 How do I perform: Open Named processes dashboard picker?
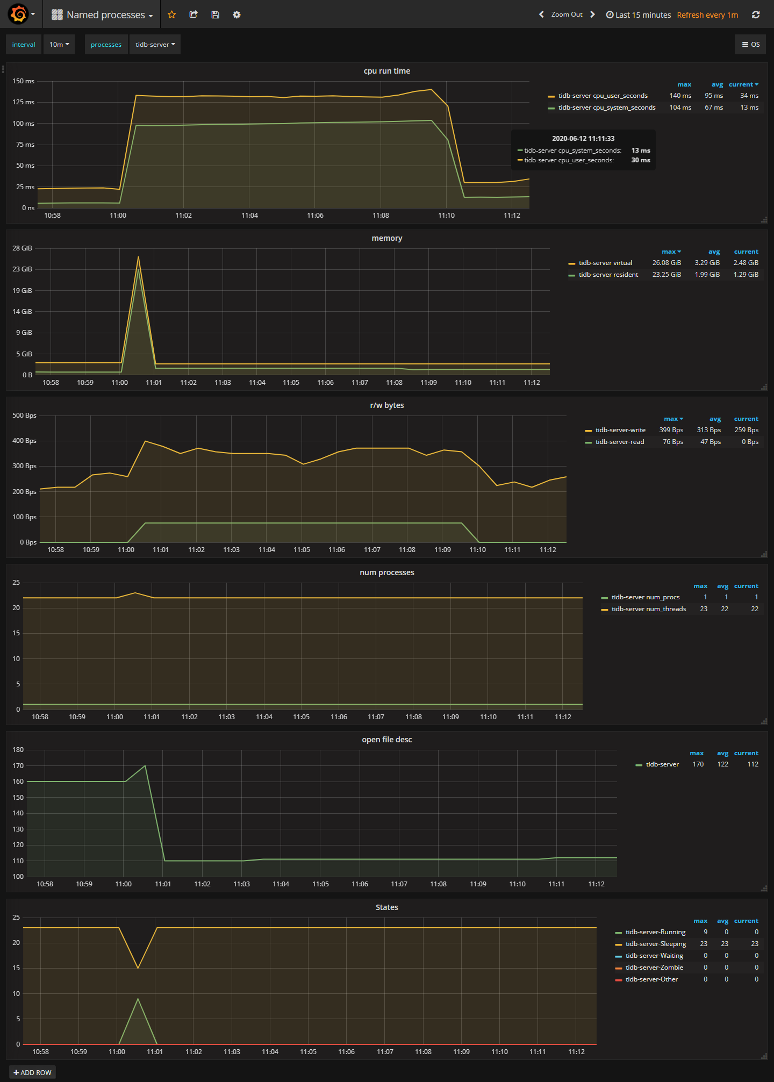click(102, 15)
